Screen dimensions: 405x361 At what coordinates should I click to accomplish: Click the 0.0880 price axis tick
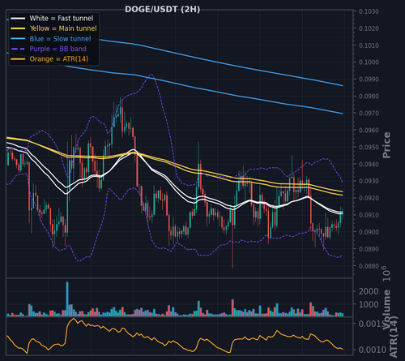coord(369,266)
